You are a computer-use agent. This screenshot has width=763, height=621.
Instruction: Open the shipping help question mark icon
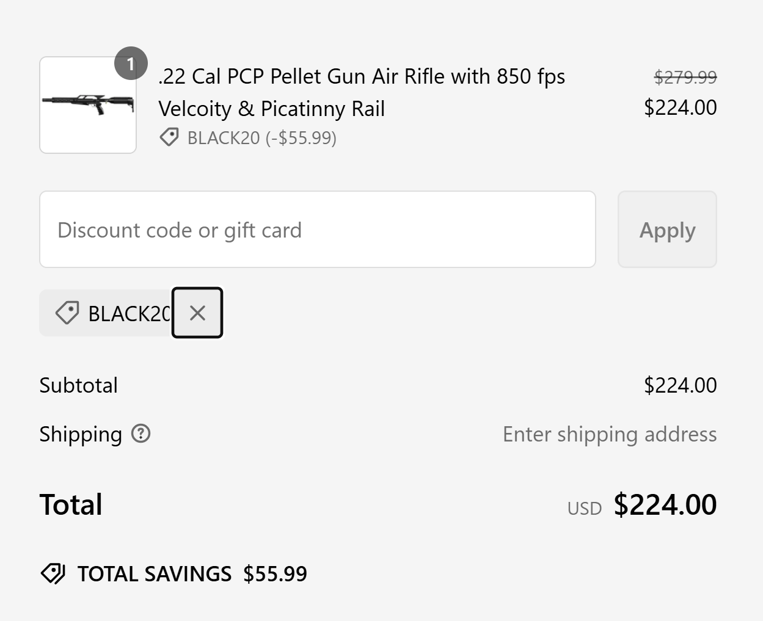tap(141, 434)
